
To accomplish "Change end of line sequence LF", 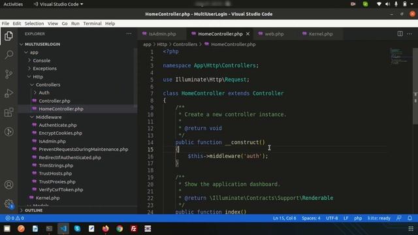I will tap(346, 218).
